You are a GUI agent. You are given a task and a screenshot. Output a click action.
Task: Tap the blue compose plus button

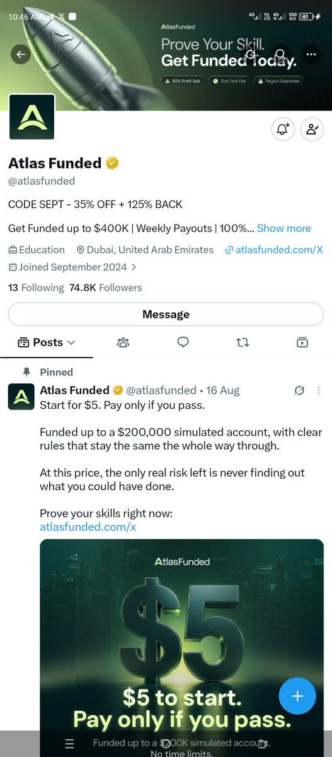pos(297,696)
